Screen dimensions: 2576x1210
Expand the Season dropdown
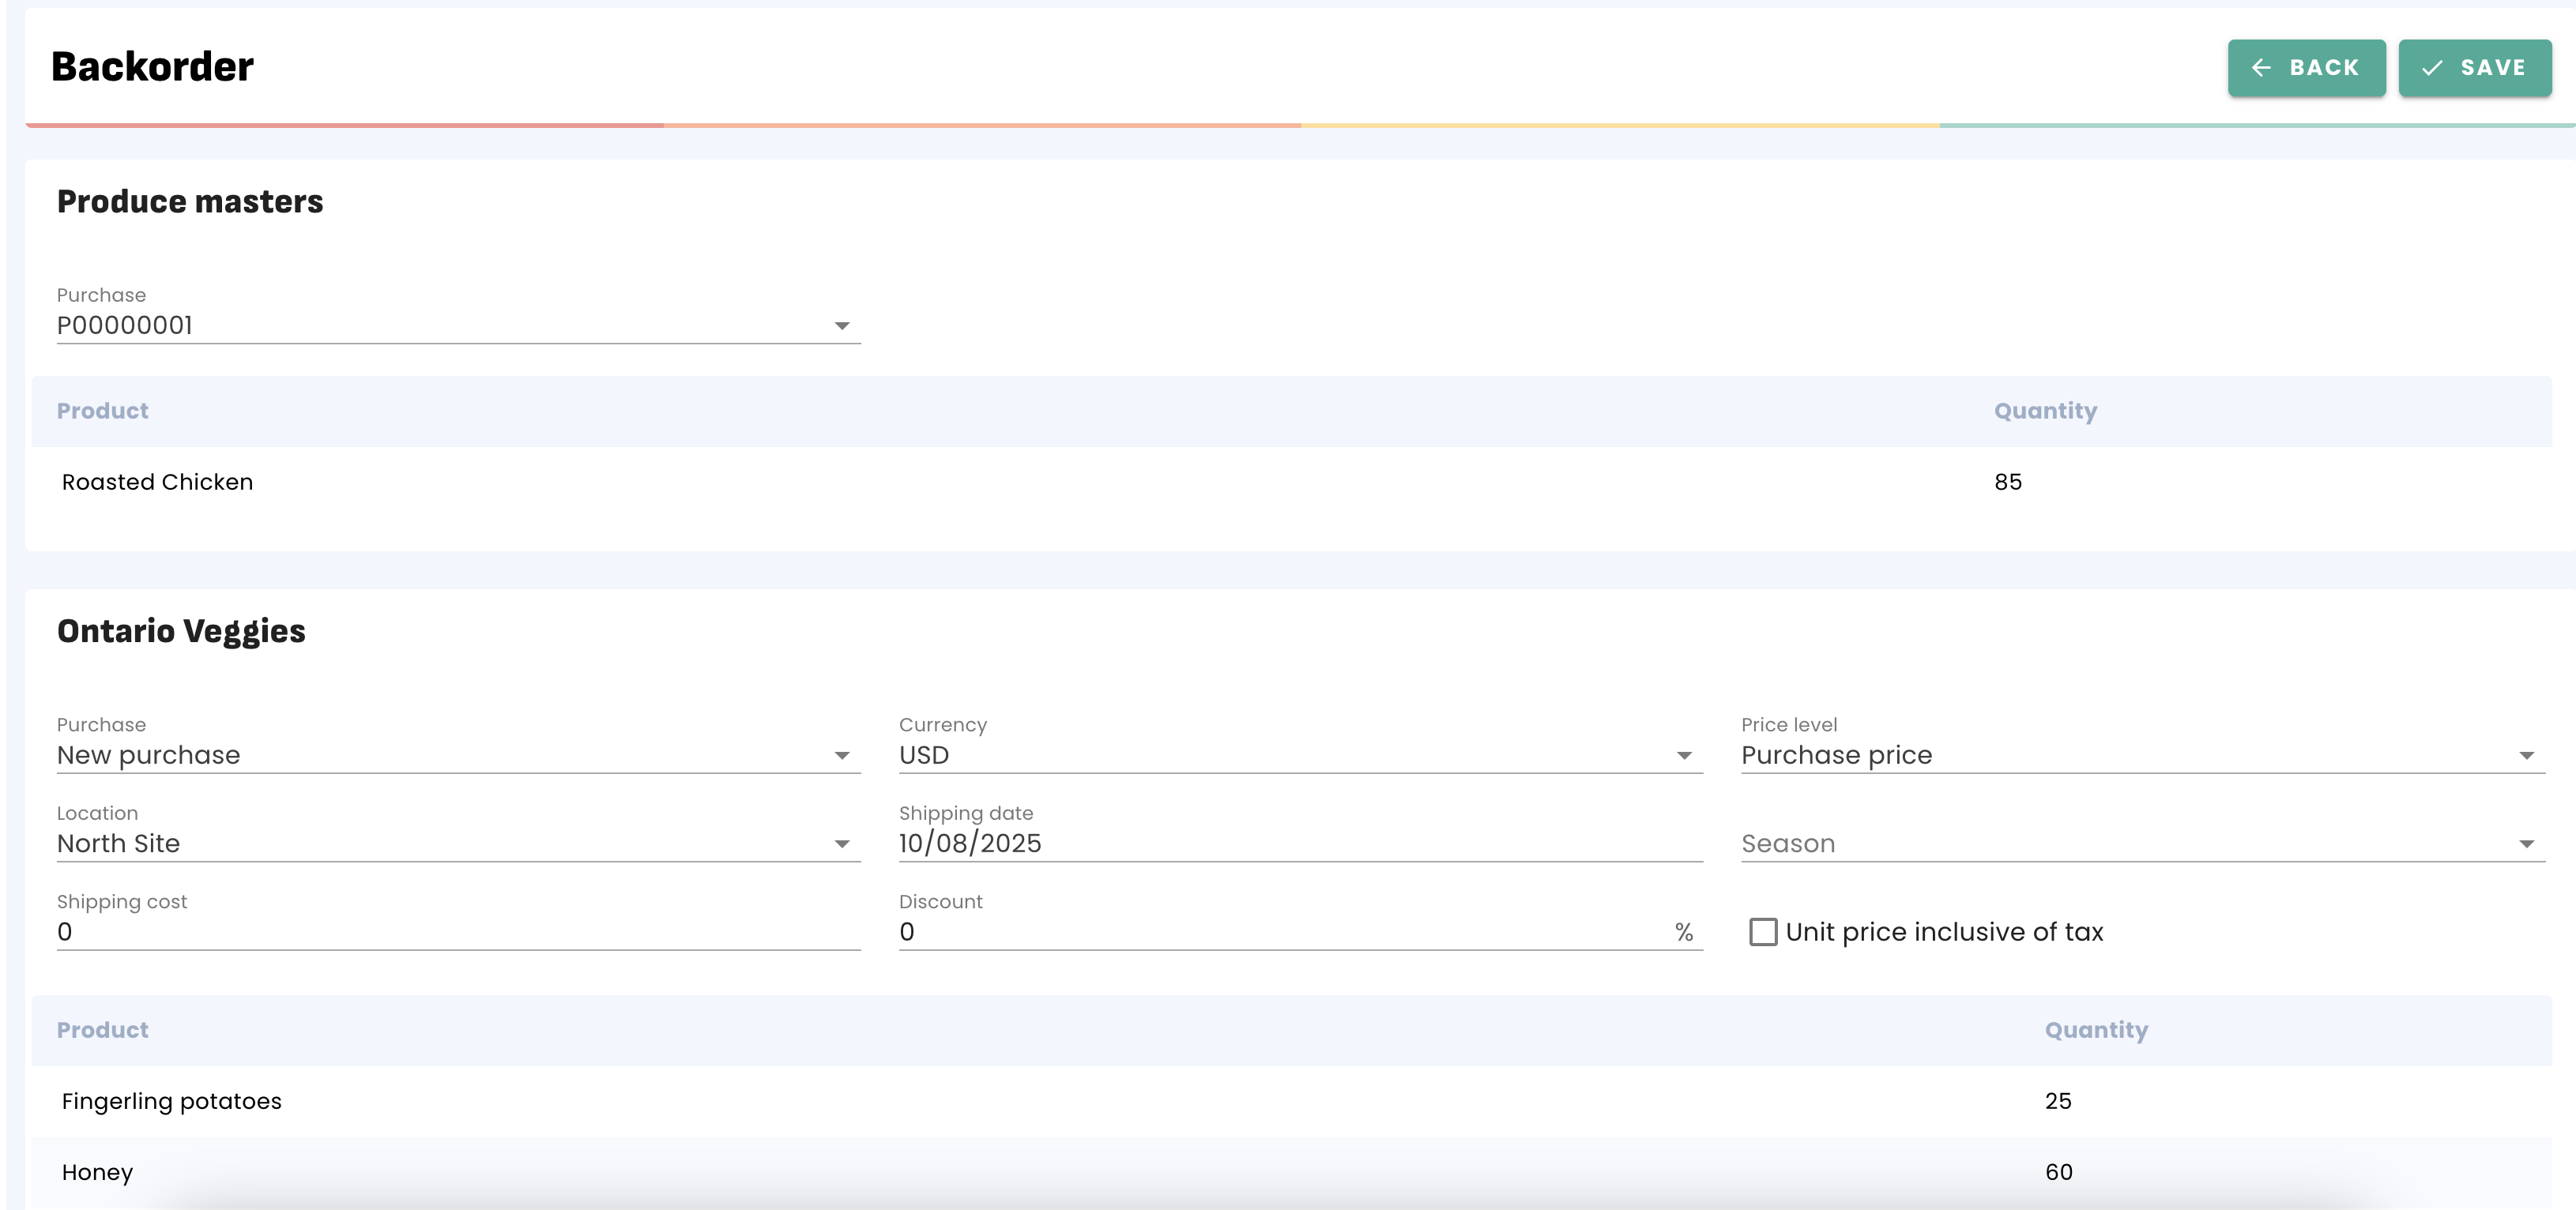coord(2141,844)
